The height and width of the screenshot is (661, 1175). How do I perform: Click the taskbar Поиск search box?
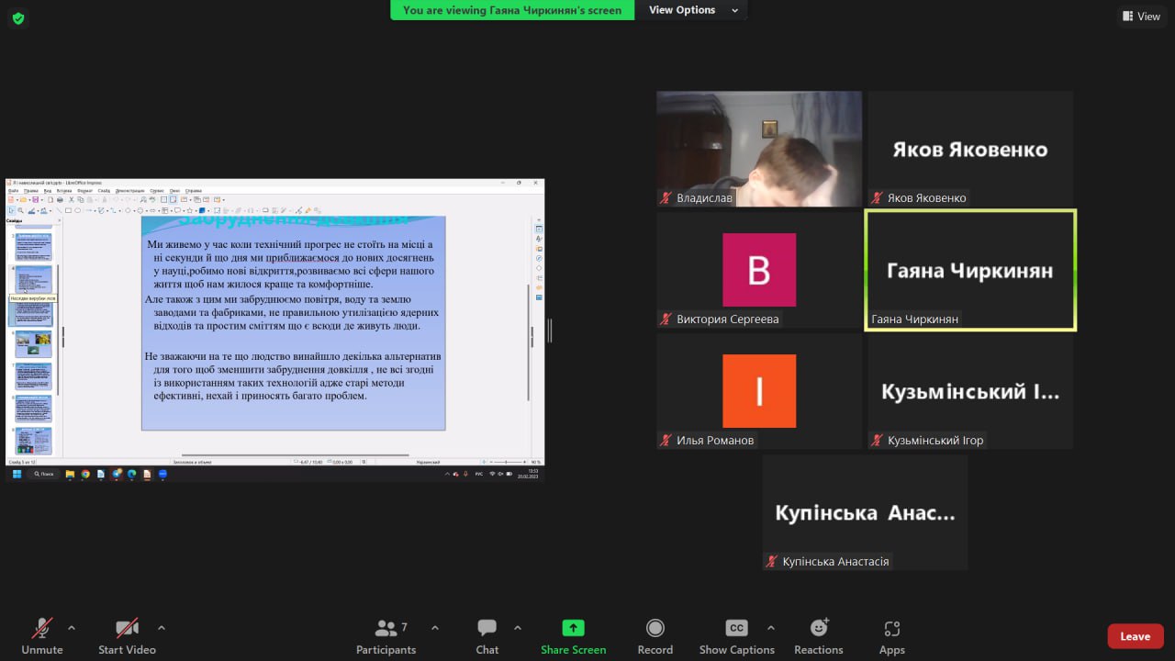(x=43, y=474)
